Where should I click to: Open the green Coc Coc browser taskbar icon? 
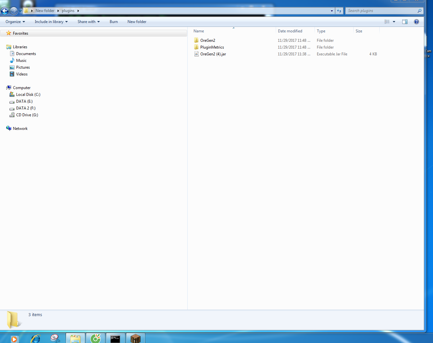(x=95, y=338)
